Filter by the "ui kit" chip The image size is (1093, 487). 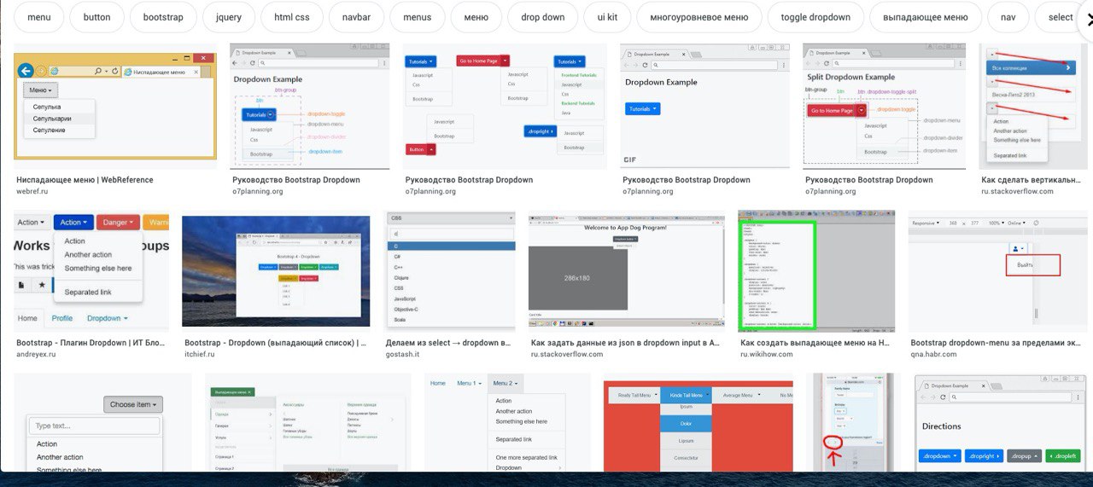pyautogui.click(x=606, y=17)
